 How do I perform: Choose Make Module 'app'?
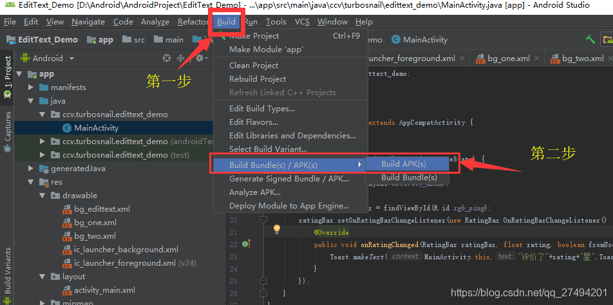pyautogui.click(x=290, y=50)
